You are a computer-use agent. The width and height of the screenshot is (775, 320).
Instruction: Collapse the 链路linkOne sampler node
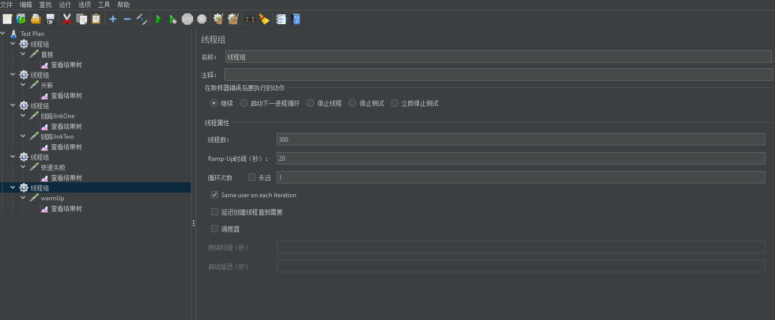click(23, 116)
